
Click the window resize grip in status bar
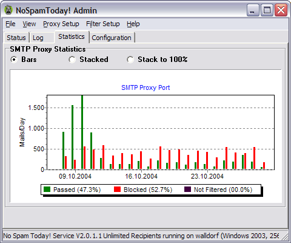tap(285, 237)
